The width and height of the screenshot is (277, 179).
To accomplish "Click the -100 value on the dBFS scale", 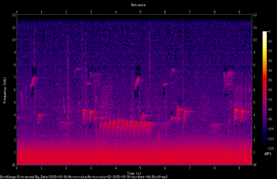I will click(270, 129).
